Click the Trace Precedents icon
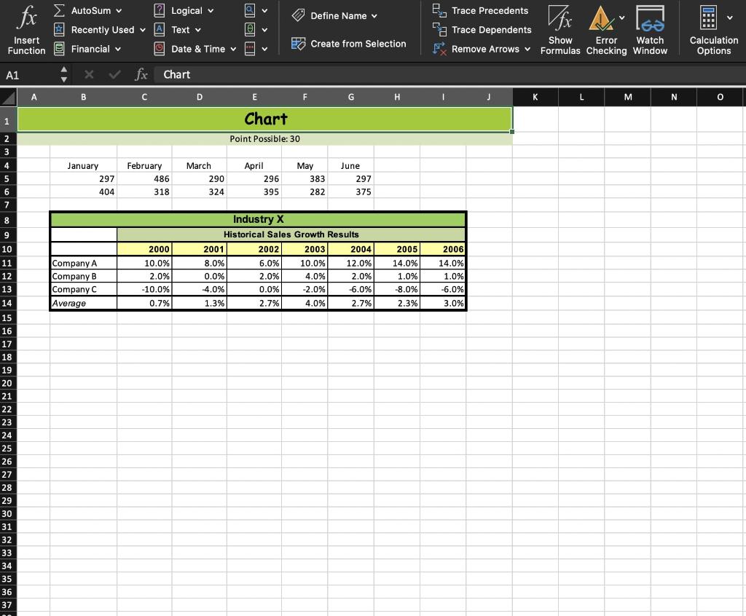The image size is (746, 616). [439, 10]
